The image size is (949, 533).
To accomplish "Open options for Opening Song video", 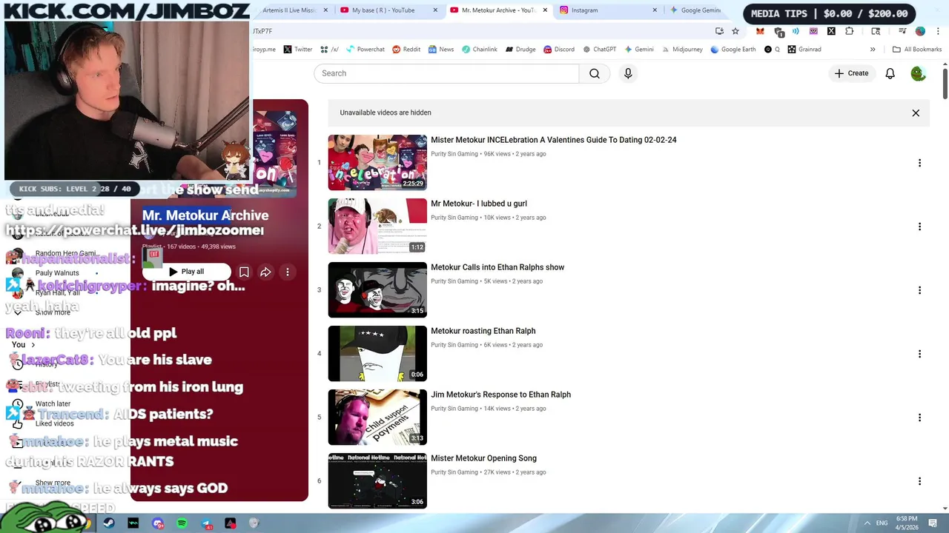I will pos(919,481).
